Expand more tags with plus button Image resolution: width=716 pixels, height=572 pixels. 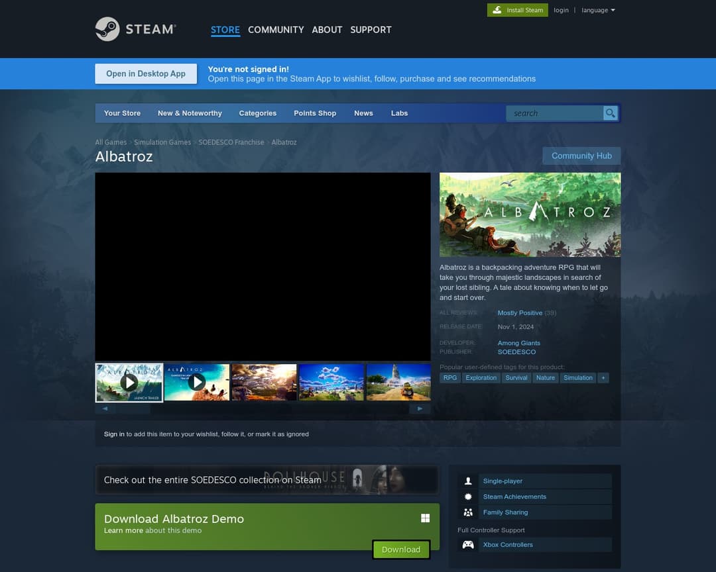603,378
